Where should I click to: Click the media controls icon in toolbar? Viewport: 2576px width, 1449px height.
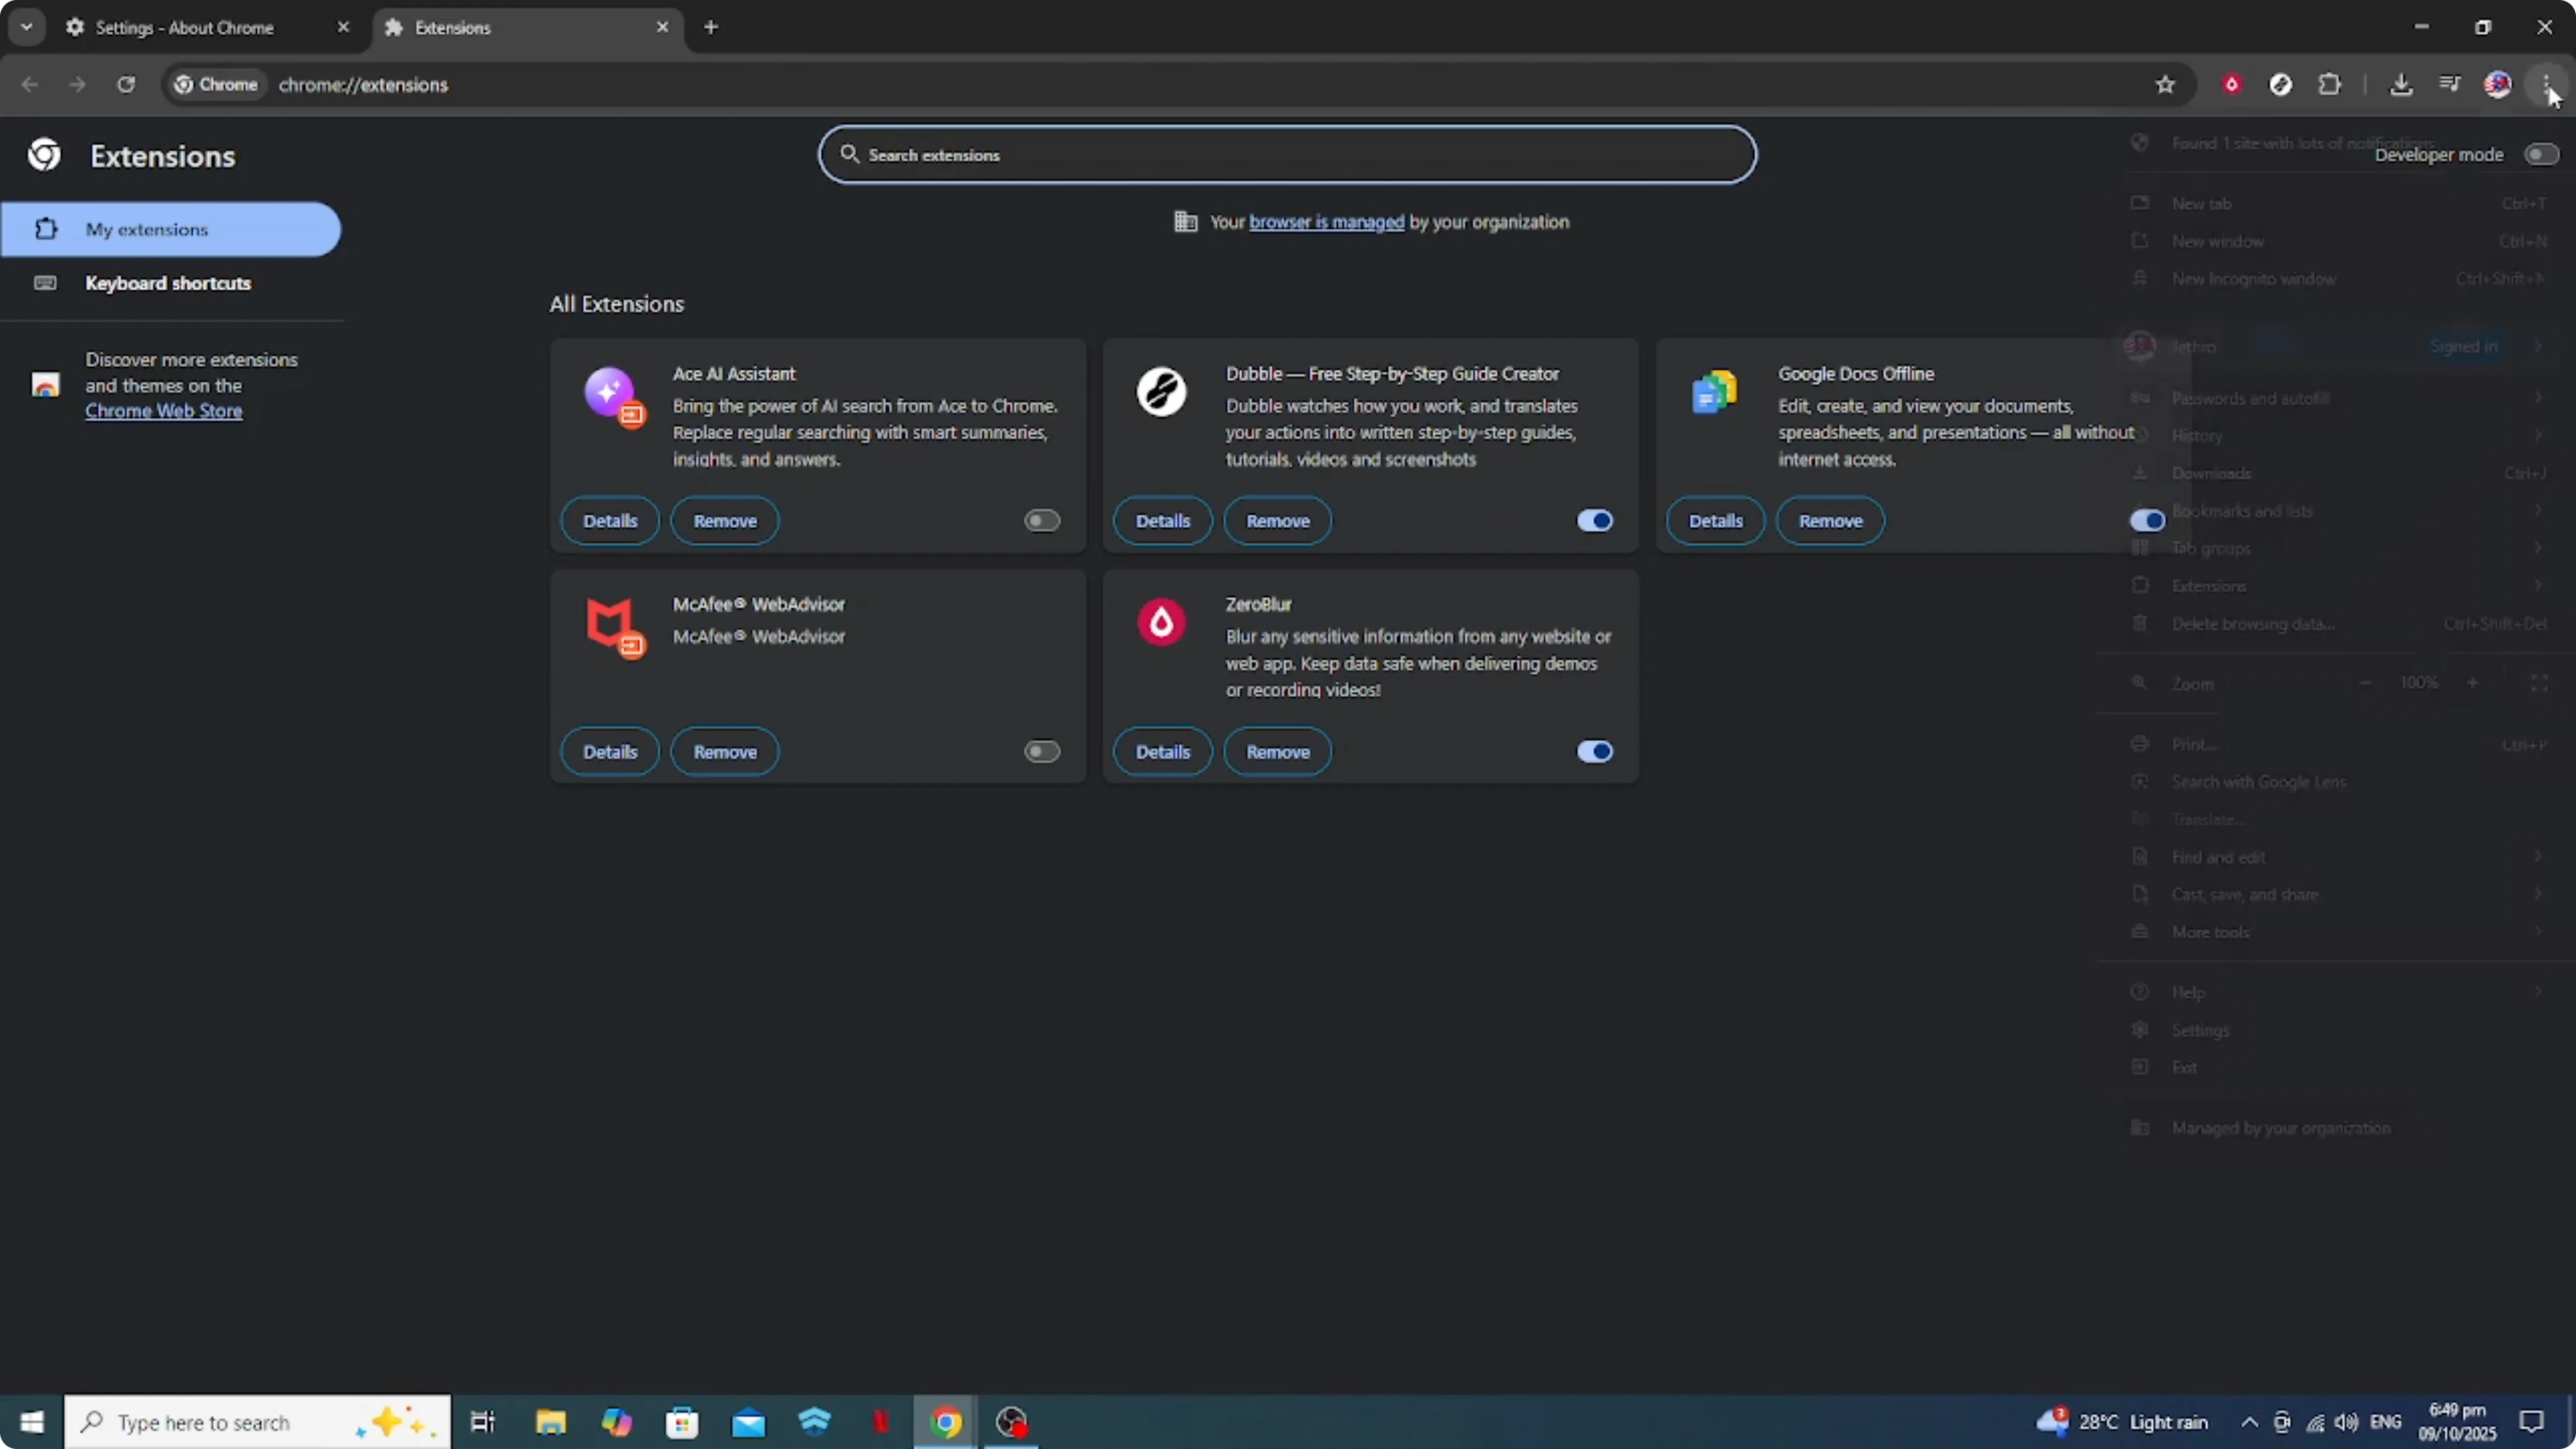[2449, 85]
